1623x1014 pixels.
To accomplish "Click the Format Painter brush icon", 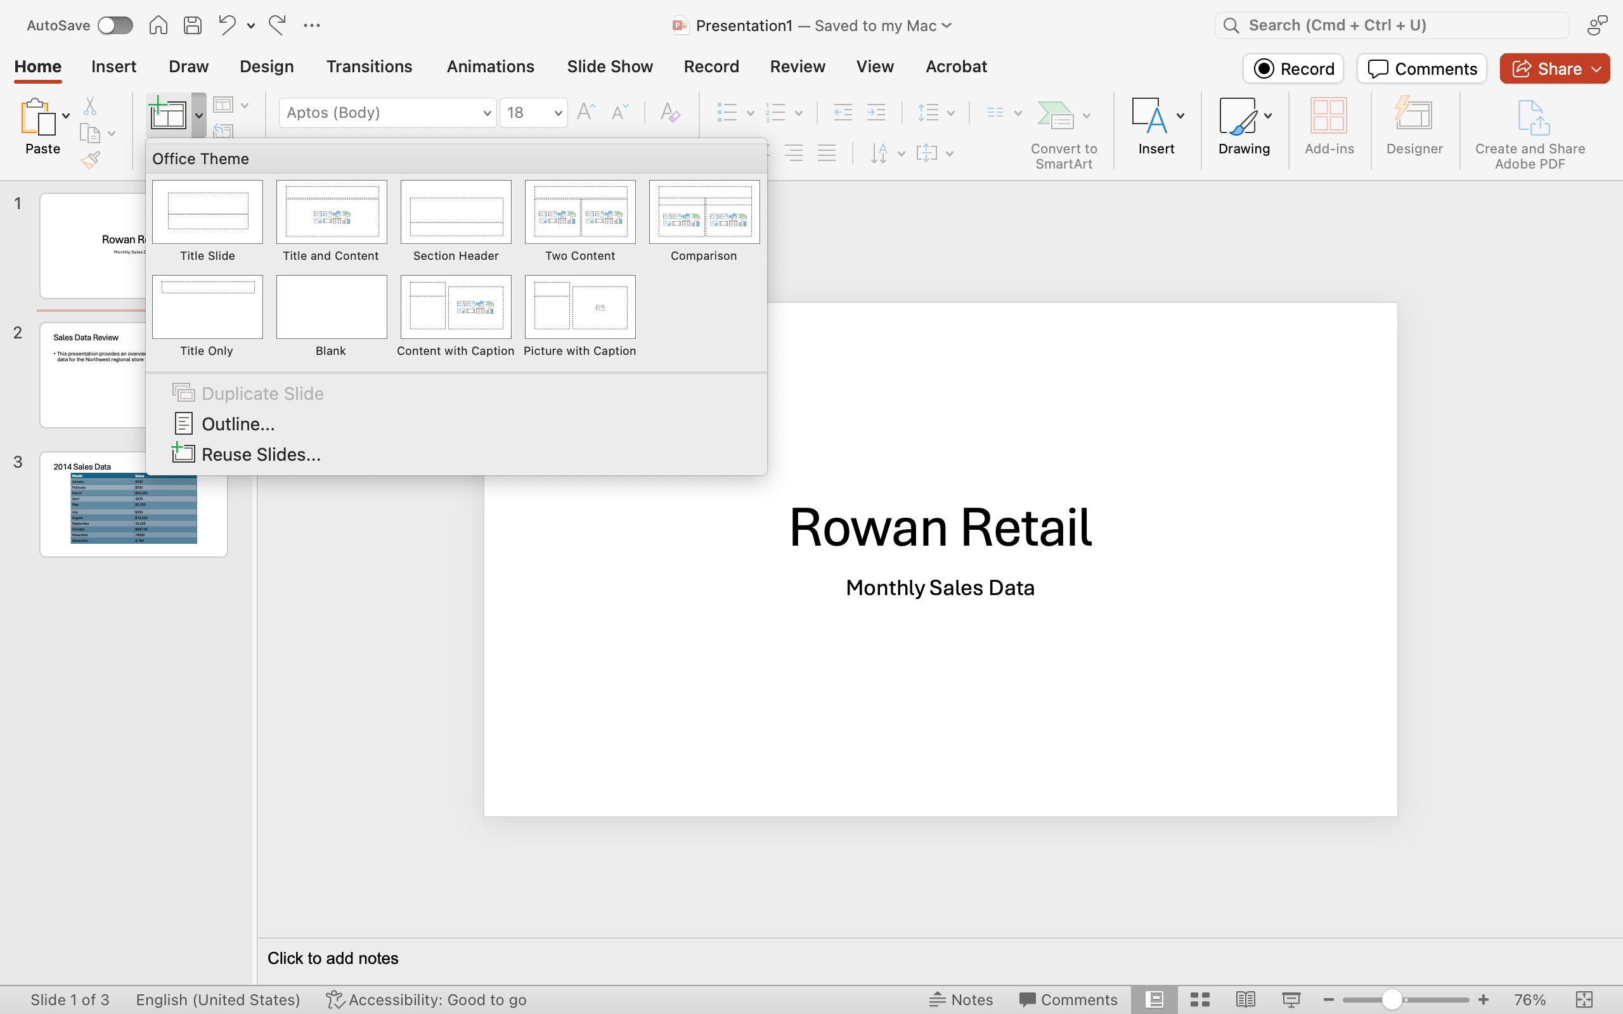I will 91,160.
